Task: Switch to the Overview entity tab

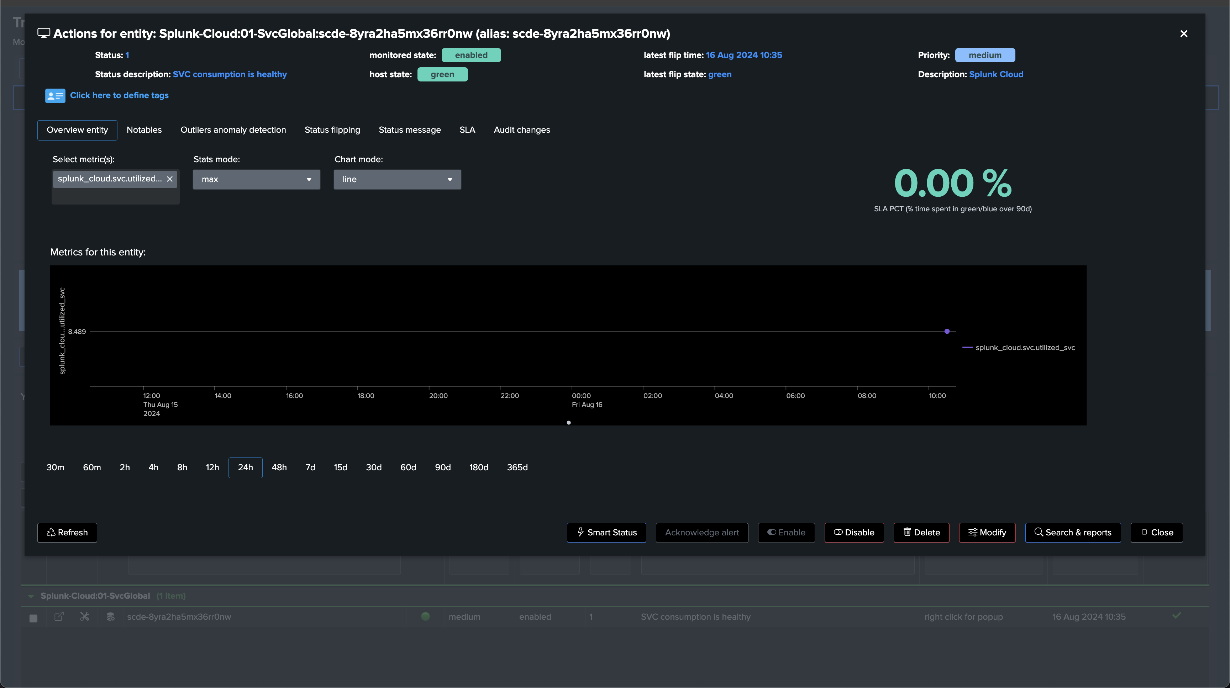Action: [x=77, y=130]
